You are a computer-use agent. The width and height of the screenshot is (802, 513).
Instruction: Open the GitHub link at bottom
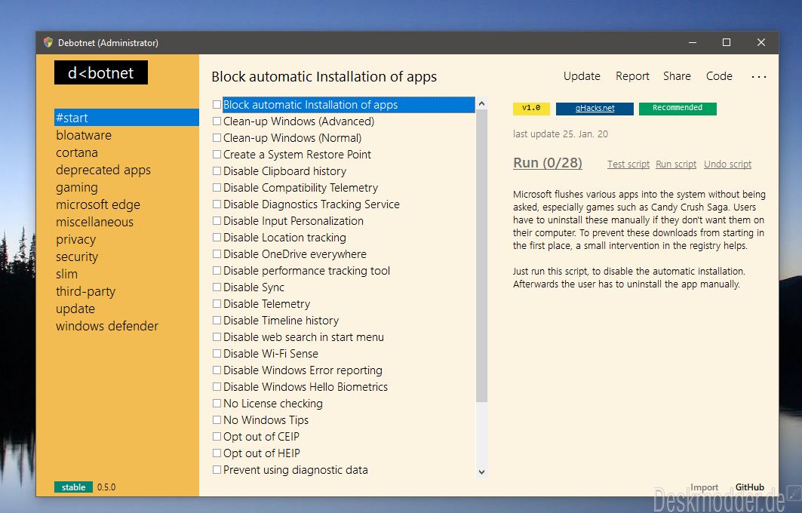click(x=749, y=487)
